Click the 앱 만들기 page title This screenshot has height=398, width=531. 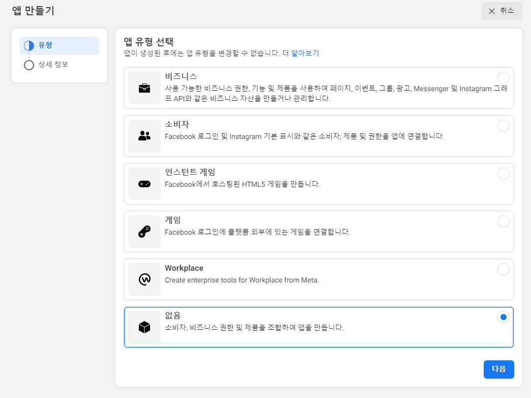[33, 11]
